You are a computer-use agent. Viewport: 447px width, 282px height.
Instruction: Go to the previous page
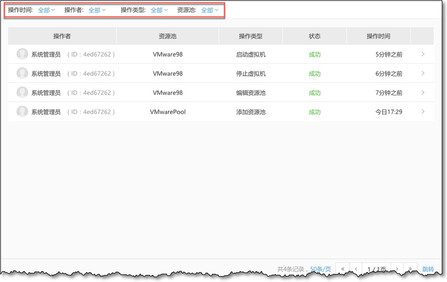(x=356, y=268)
